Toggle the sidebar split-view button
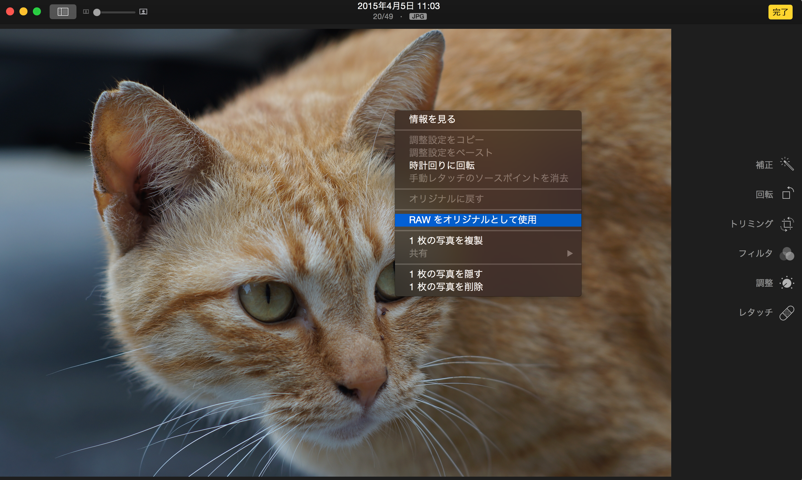 point(63,12)
